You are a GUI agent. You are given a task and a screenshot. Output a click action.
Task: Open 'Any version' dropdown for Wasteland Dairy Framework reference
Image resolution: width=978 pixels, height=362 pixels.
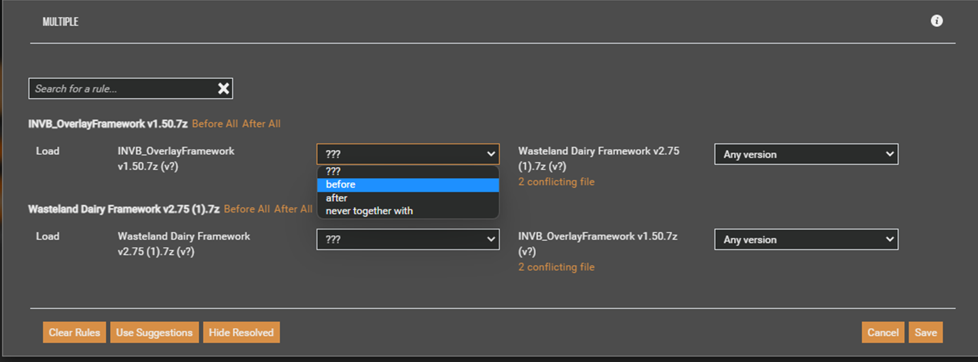(806, 154)
